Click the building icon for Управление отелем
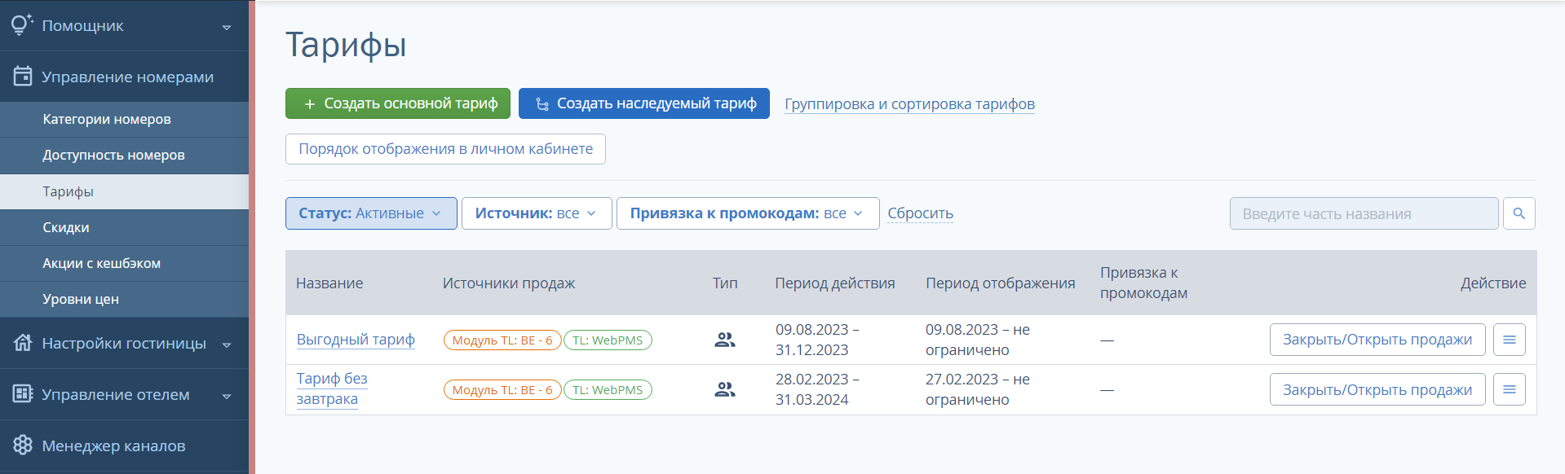Screen dimensions: 1565x474 [x=23, y=393]
